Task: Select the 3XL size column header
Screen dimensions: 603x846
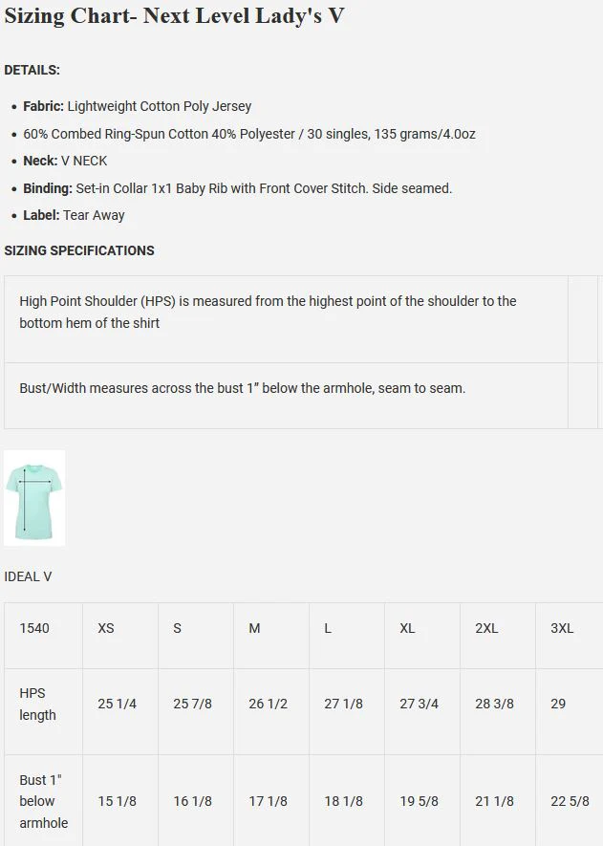Action: tap(562, 628)
